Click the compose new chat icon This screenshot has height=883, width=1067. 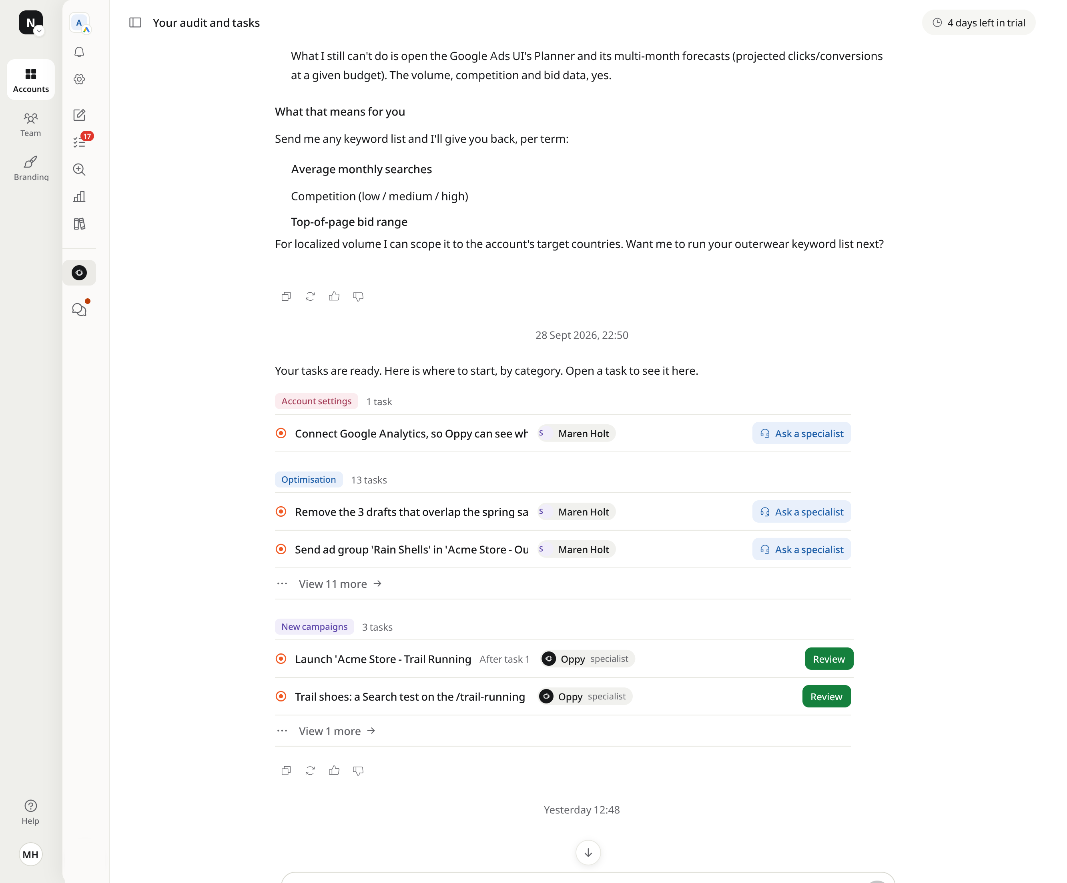click(x=79, y=115)
